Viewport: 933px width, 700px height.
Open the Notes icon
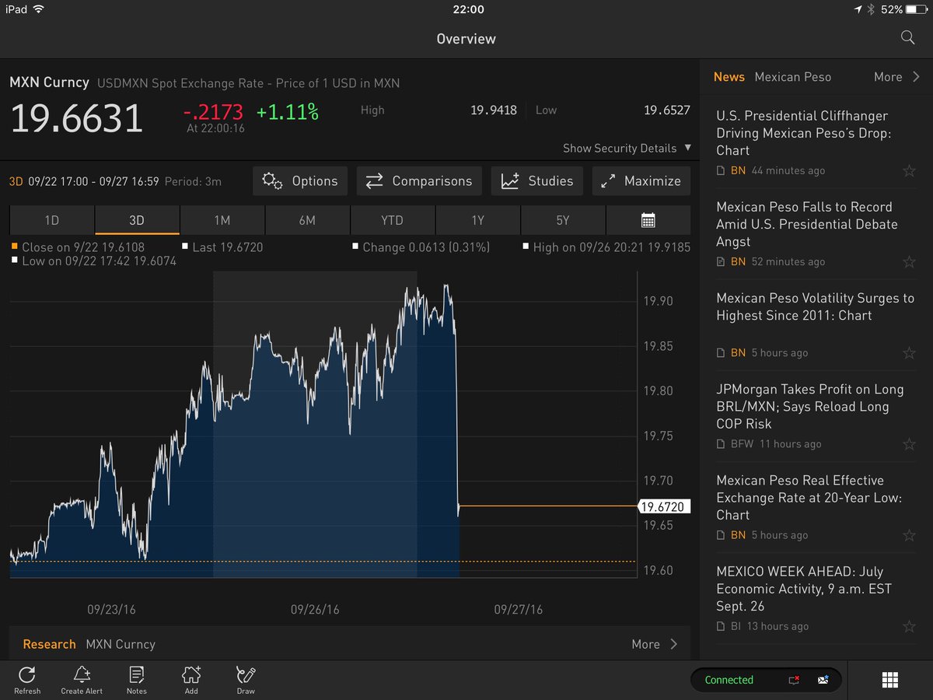click(x=137, y=679)
